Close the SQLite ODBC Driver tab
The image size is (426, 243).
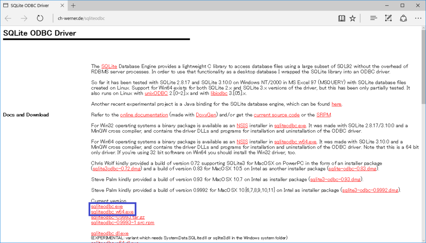(x=62, y=5)
